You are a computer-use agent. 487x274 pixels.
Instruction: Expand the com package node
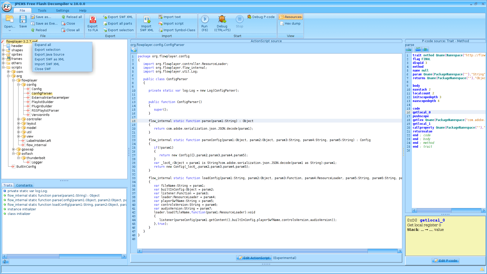[x=8, y=72]
